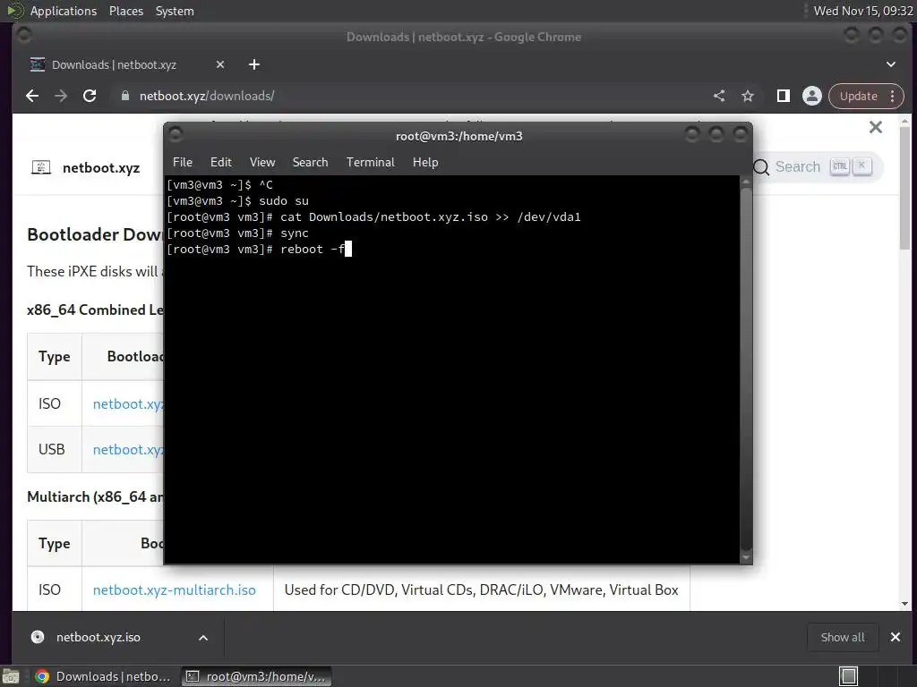Click show desktop icon in bottom panel
This screenshot has width=917, height=687.
11,676
